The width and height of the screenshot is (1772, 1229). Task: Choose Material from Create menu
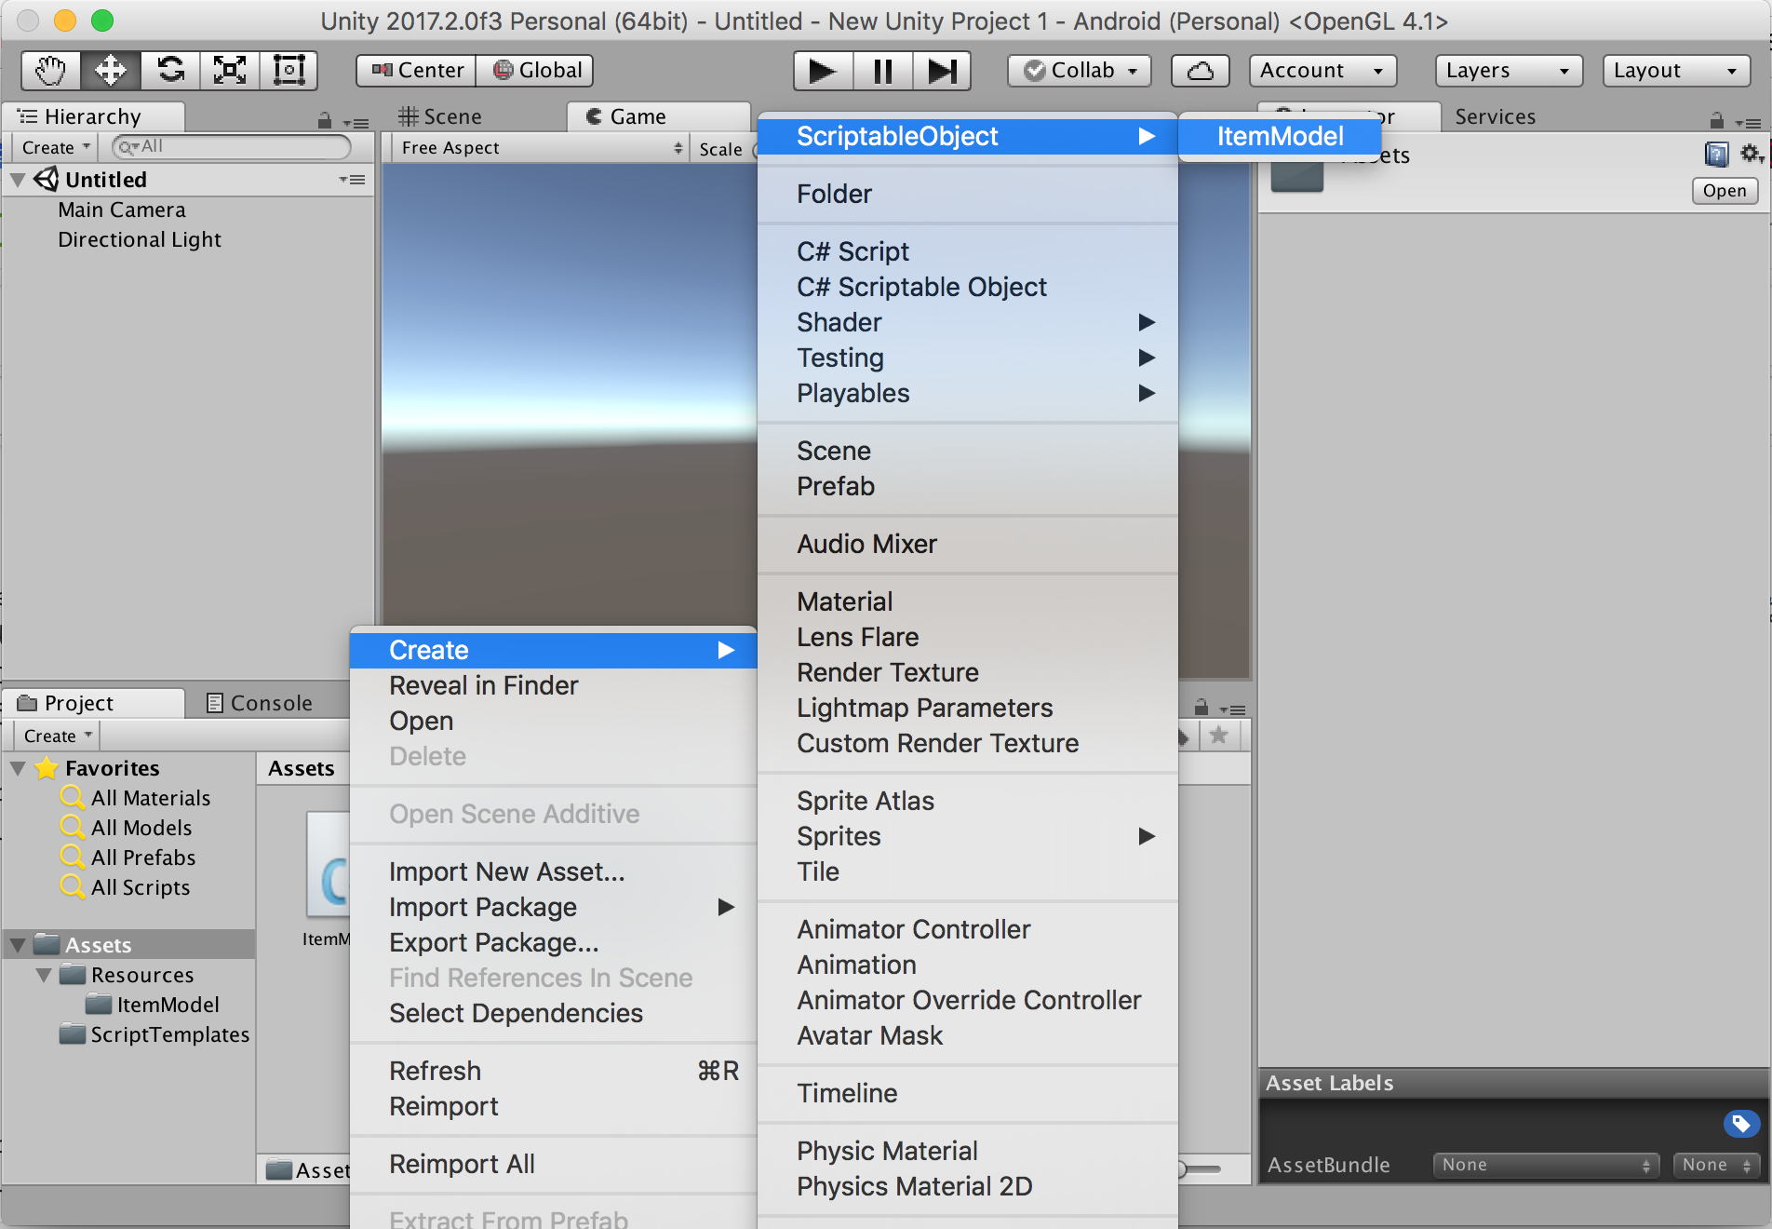coord(968,601)
